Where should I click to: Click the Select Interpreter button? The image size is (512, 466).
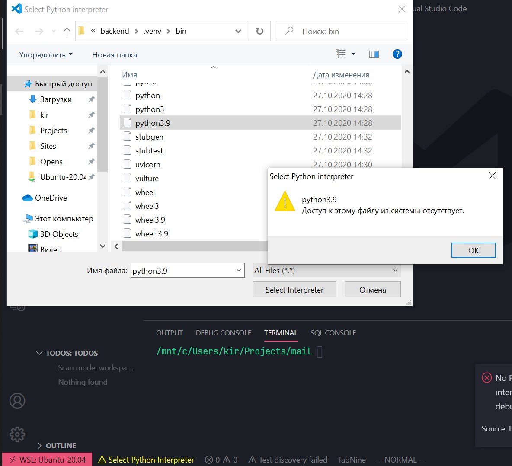(x=294, y=290)
